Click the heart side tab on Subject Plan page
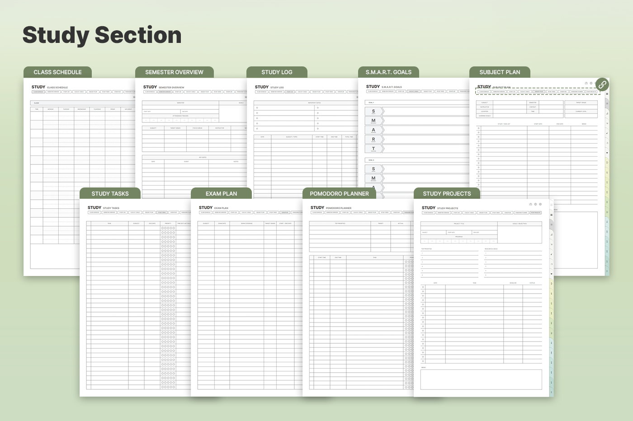Image resolution: width=633 pixels, height=421 pixels. 607,153
